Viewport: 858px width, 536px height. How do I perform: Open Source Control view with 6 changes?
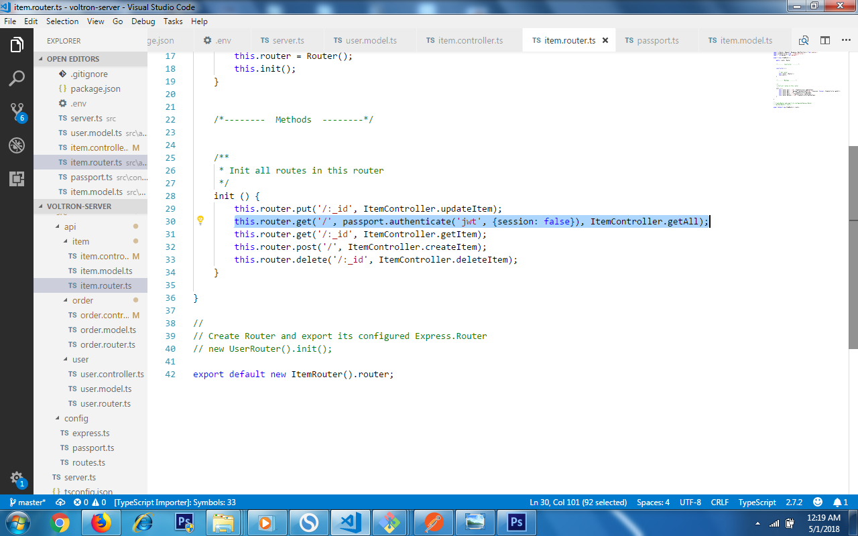(x=17, y=112)
